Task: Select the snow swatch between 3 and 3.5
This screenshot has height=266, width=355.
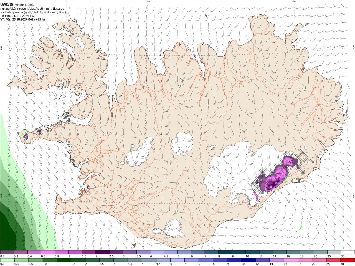Action: tap(130, 252)
